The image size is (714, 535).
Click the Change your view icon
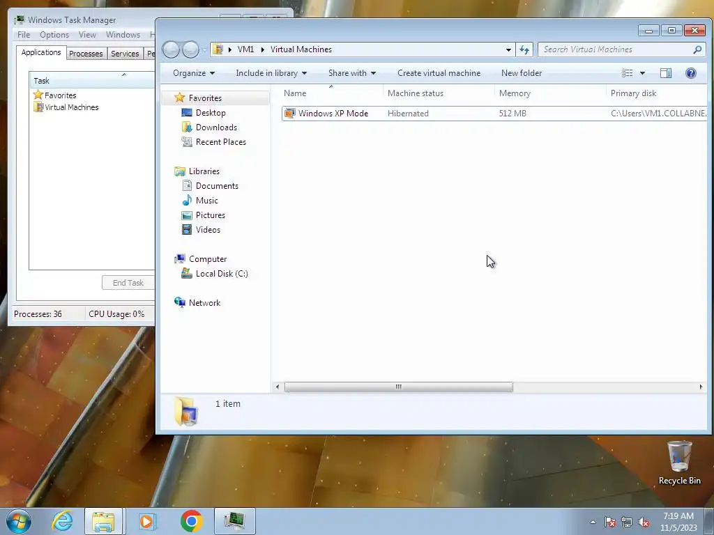[x=627, y=73]
